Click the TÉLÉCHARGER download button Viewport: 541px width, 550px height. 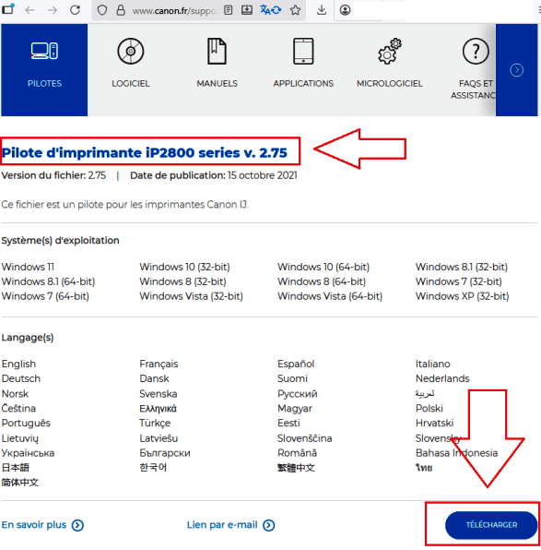coord(491,525)
